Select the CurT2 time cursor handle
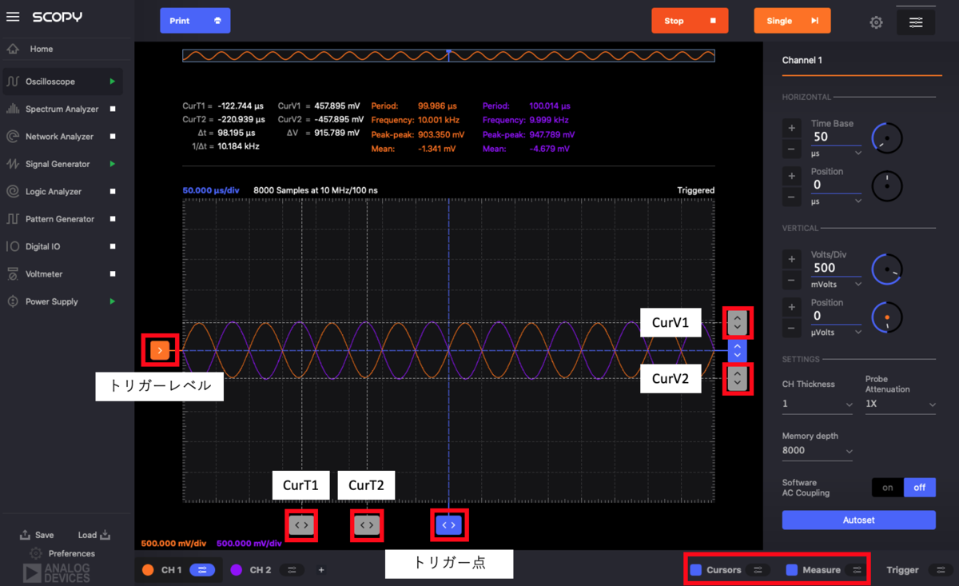959x586 pixels. [x=366, y=525]
